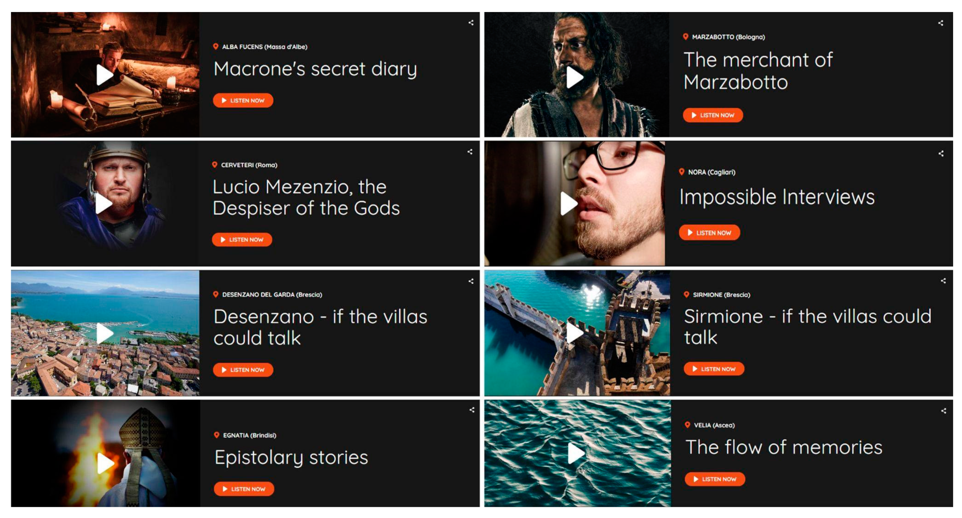Play the Sirmione castle aerial thumbnail
The width and height of the screenshot is (962, 518).
point(574,333)
